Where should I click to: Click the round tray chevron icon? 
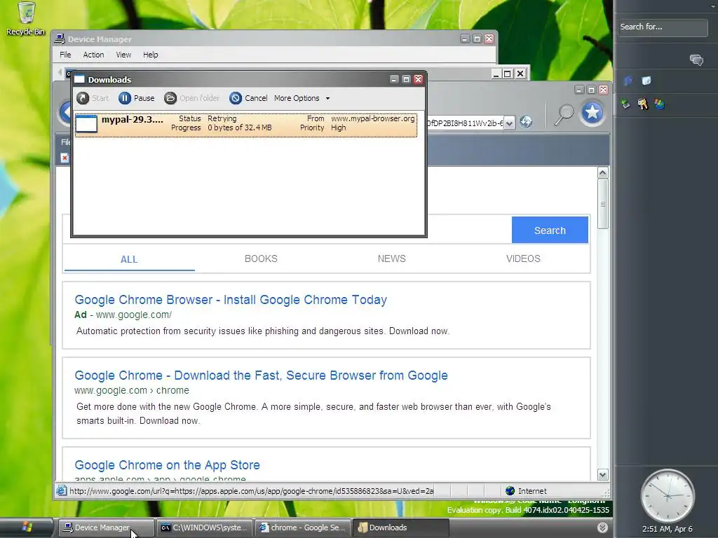point(602,527)
